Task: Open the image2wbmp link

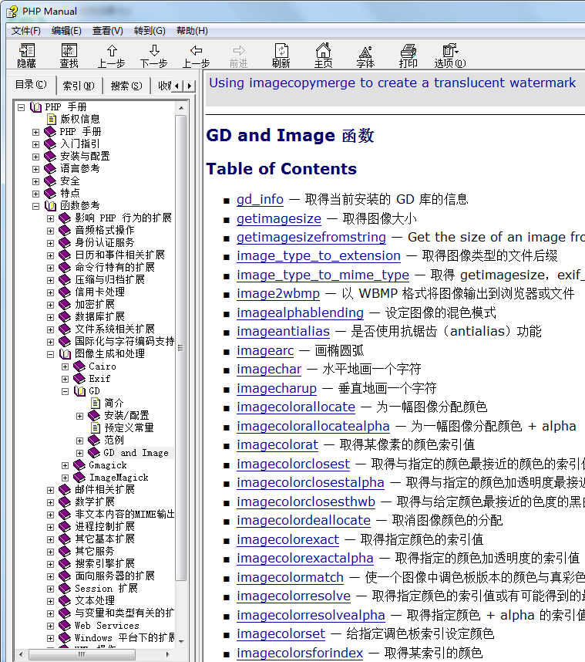Action: pos(278,293)
